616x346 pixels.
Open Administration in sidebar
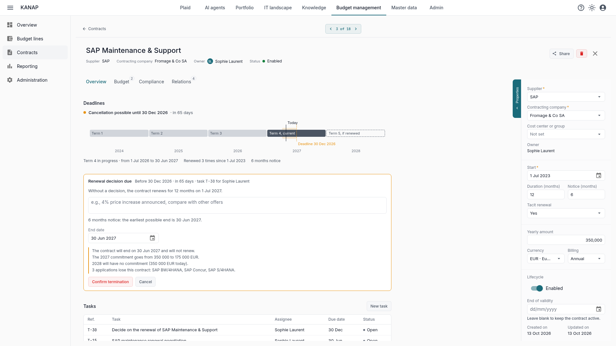[35, 80]
